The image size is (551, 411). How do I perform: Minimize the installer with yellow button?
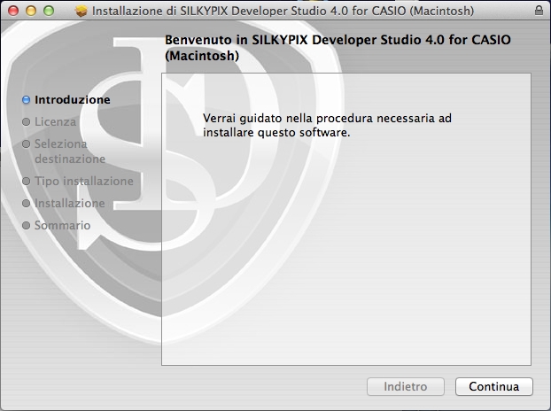coord(31,11)
